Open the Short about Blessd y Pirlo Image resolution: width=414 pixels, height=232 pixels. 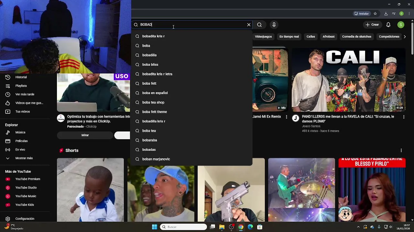372,190
